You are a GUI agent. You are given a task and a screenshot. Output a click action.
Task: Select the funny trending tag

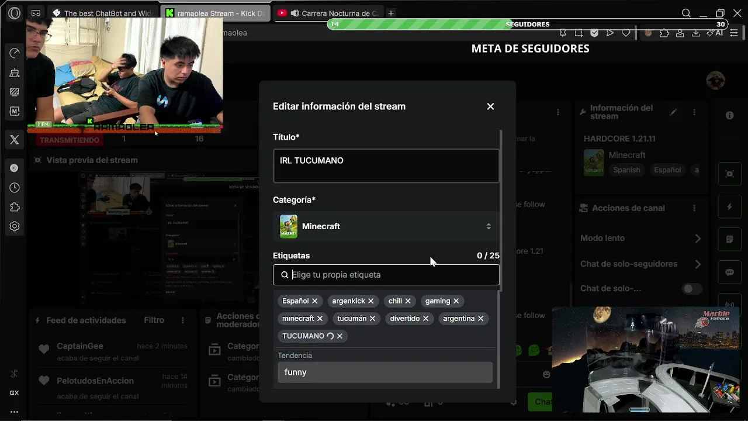click(385, 372)
